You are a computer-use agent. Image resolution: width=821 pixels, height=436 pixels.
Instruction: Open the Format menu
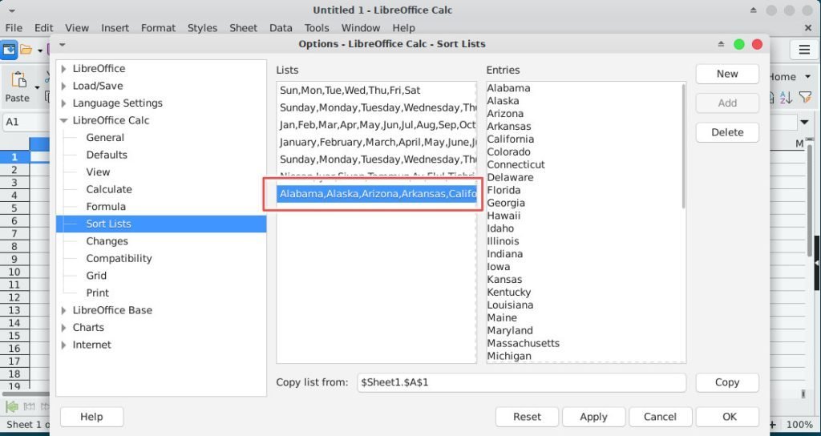158,28
